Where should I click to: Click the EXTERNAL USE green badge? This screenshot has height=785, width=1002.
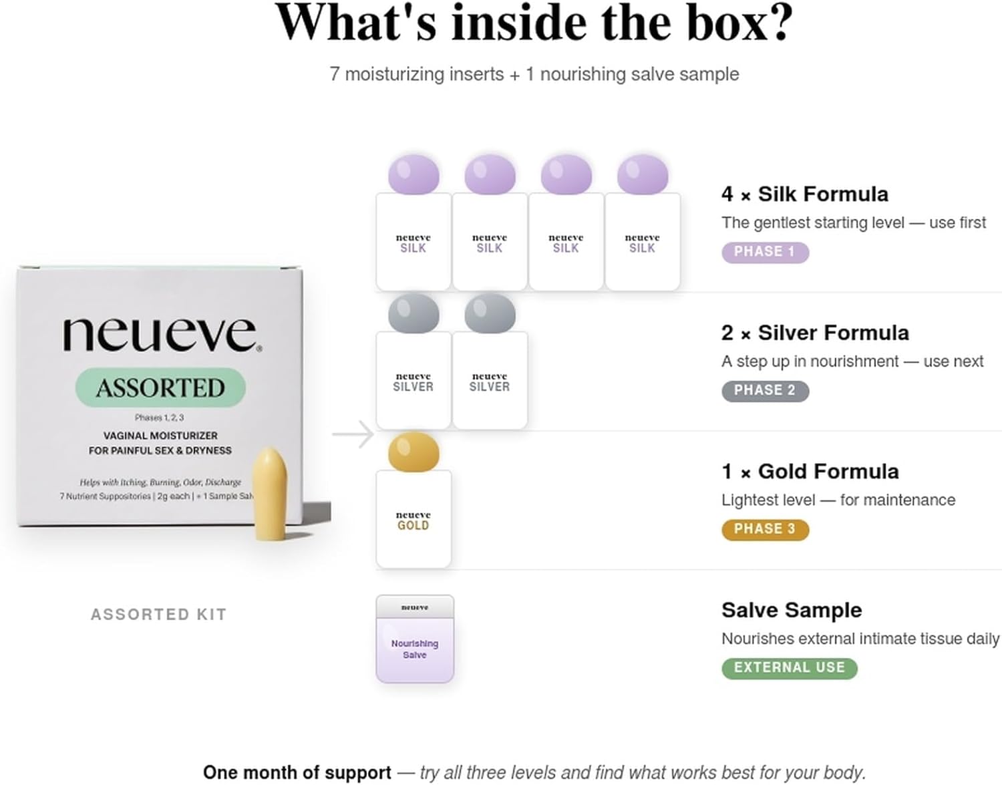(x=789, y=668)
